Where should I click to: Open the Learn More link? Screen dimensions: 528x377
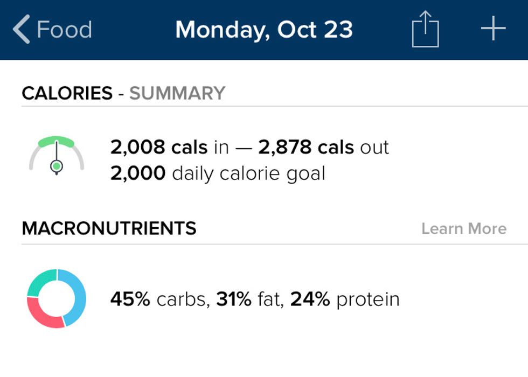[463, 228]
